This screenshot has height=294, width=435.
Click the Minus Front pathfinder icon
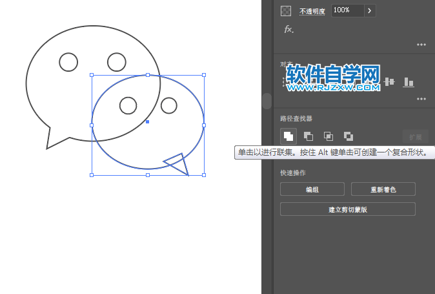[x=309, y=136]
